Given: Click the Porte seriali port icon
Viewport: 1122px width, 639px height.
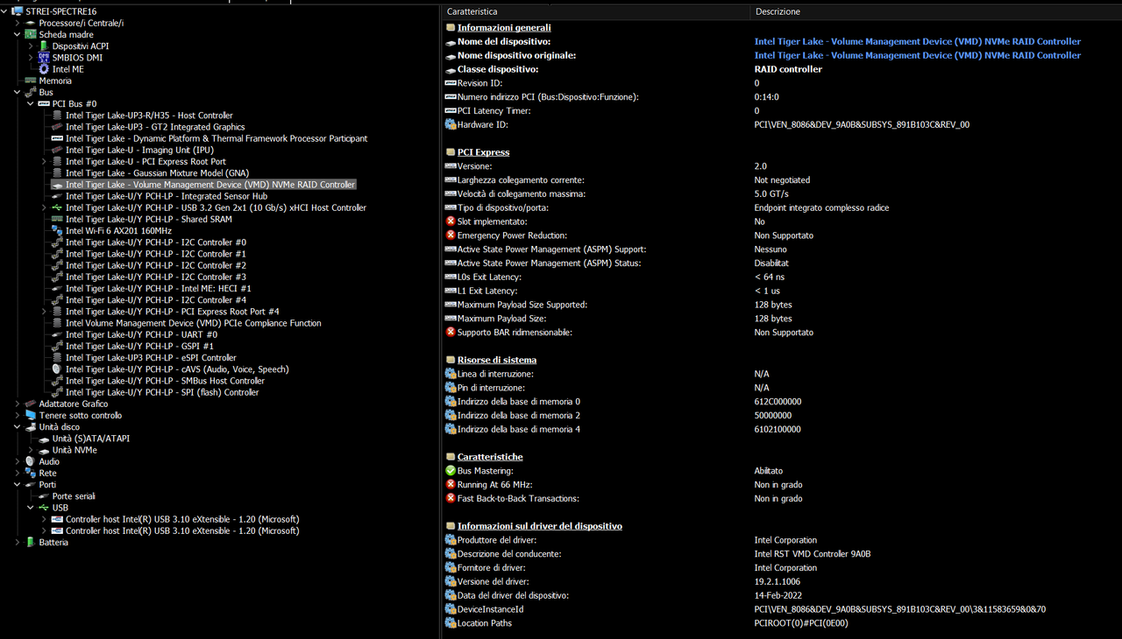Looking at the screenshot, I should pos(44,496).
